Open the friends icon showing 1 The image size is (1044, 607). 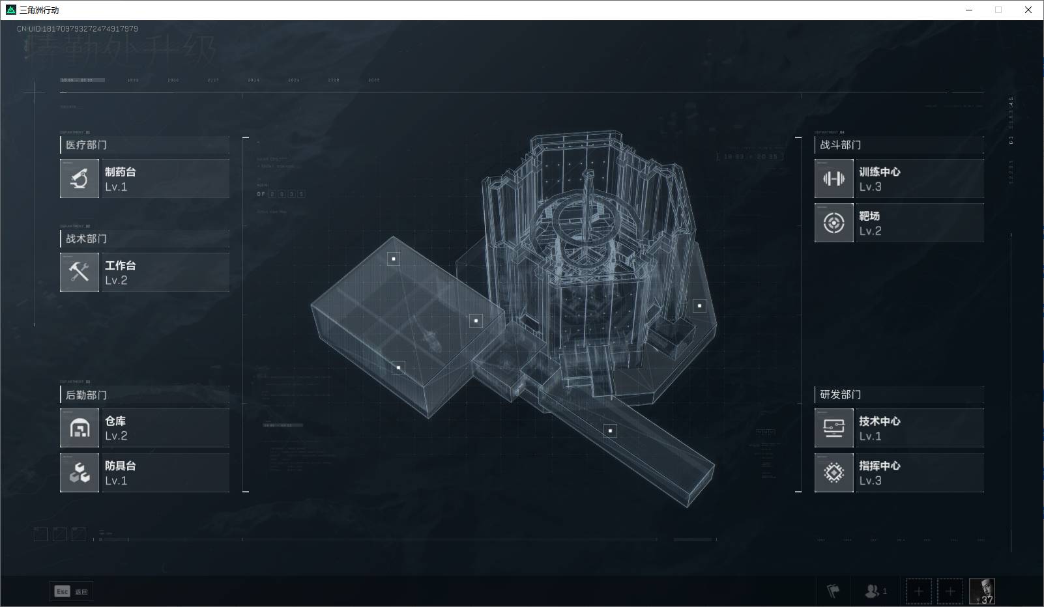[875, 591]
